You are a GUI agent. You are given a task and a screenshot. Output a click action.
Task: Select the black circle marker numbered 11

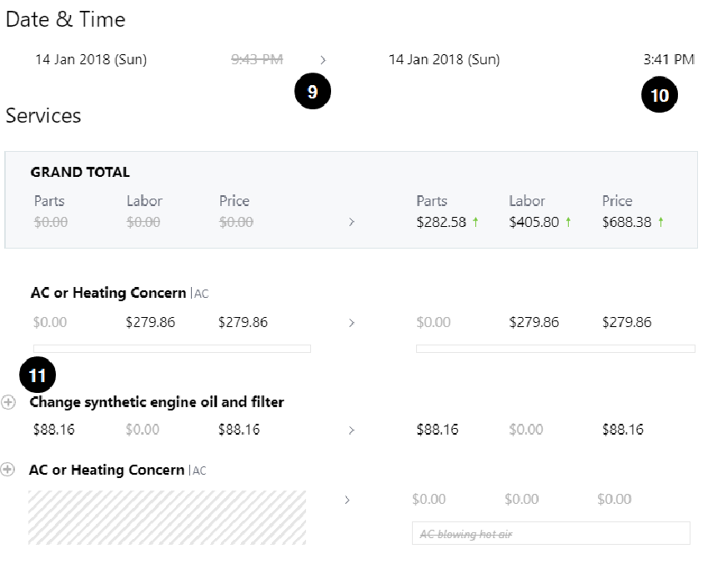tap(38, 375)
